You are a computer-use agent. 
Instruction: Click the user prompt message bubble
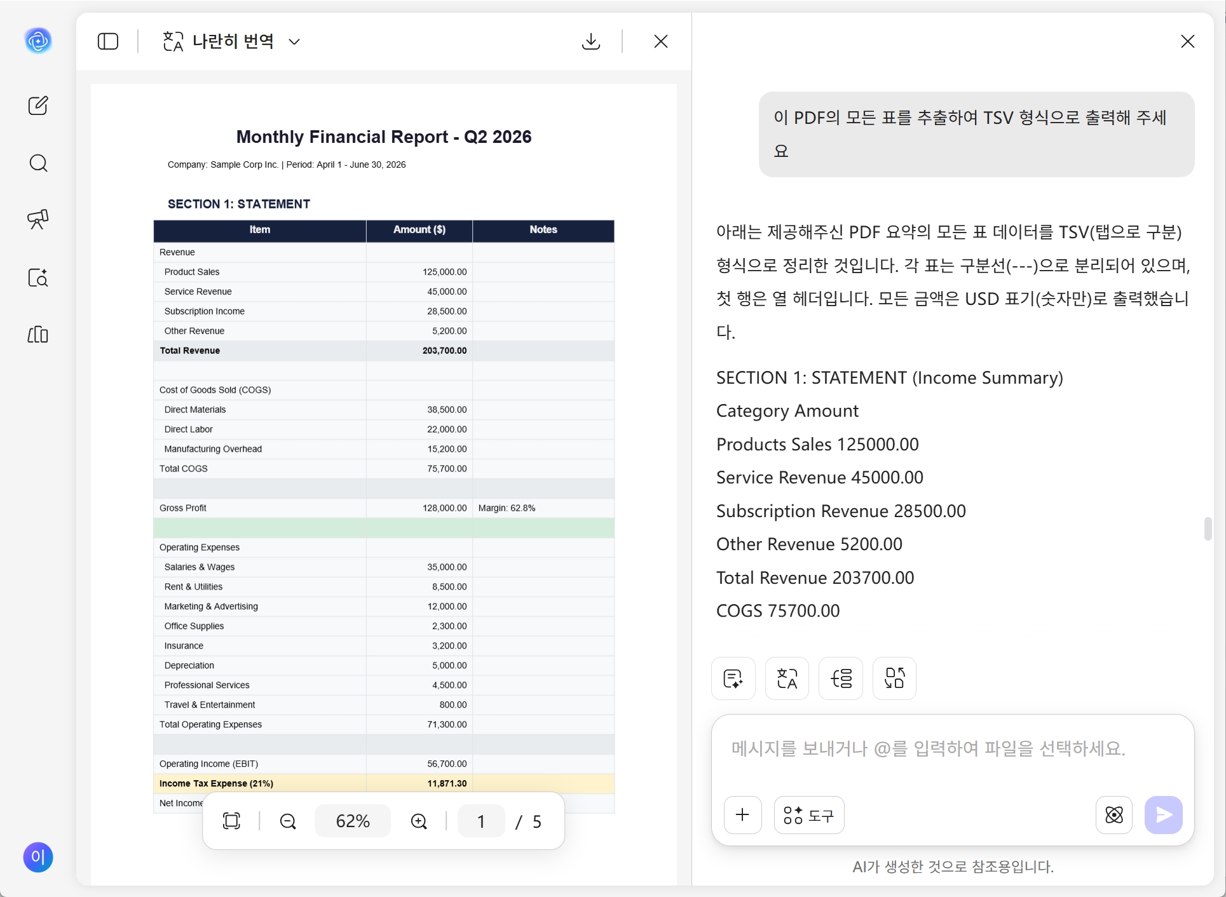[976, 134]
